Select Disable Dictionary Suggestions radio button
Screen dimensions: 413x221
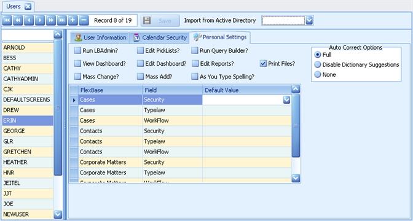tap(318, 64)
